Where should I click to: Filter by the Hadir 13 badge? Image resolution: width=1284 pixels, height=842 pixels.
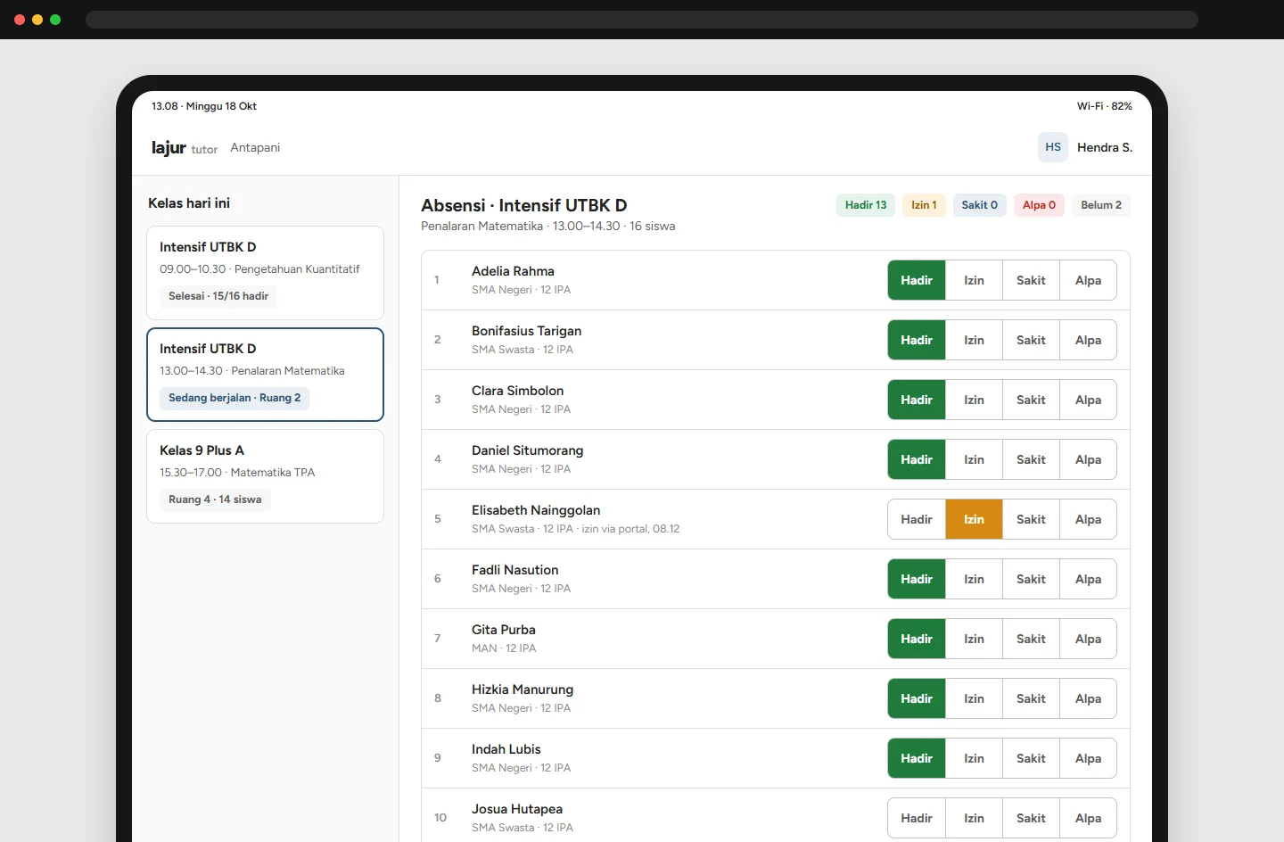coord(866,205)
